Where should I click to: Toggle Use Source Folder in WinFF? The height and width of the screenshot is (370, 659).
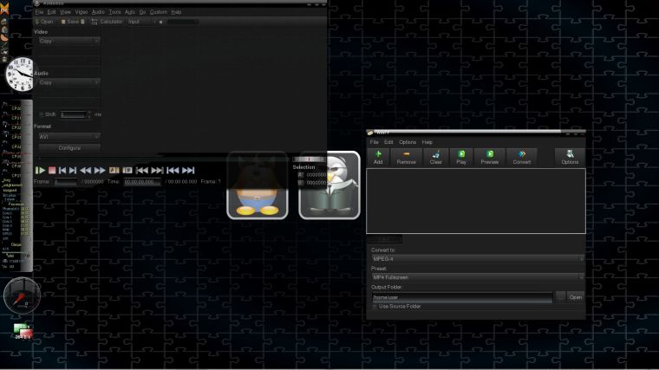point(375,307)
